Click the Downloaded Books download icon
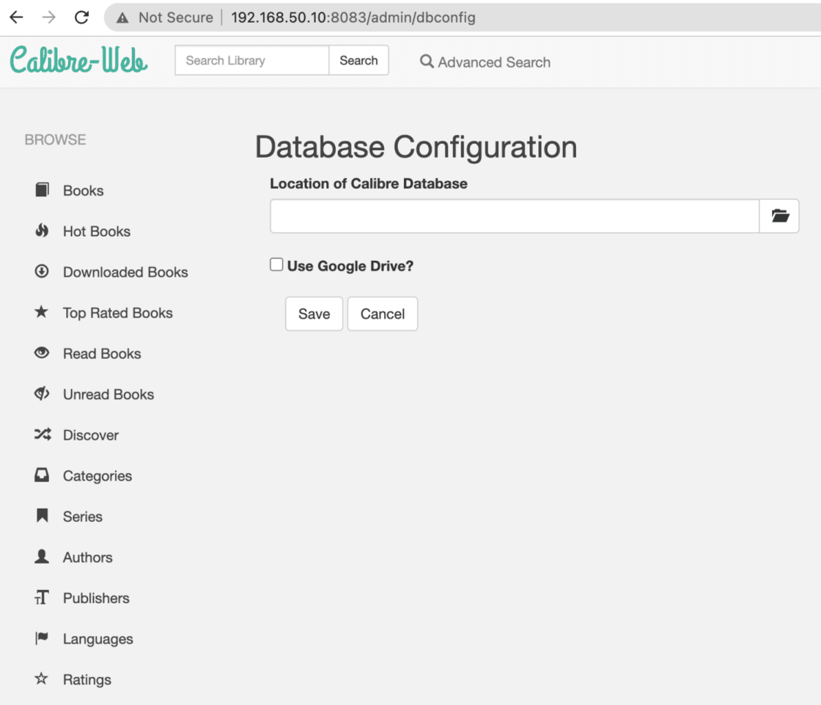 (x=42, y=272)
